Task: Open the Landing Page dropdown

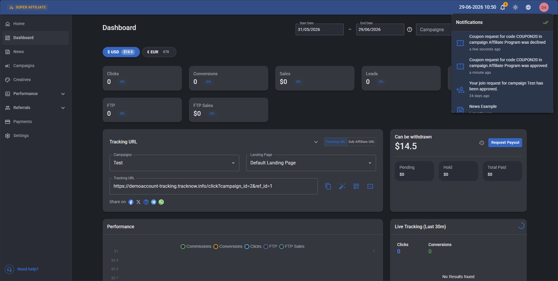Action: pyautogui.click(x=311, y=163)
